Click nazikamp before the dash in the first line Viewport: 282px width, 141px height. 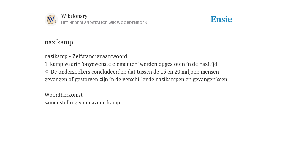pos(56,56)
